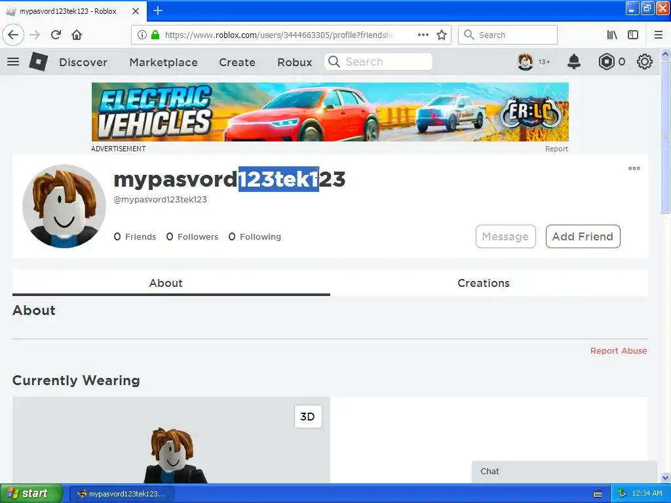
Task: Open the browser home page
Action: click(x=77, y=35)
